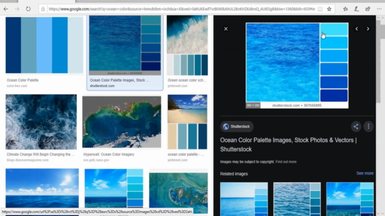Viewport: 385px width, 216px height.
Task: Go back to previous page
Action: tap(6, 9)
